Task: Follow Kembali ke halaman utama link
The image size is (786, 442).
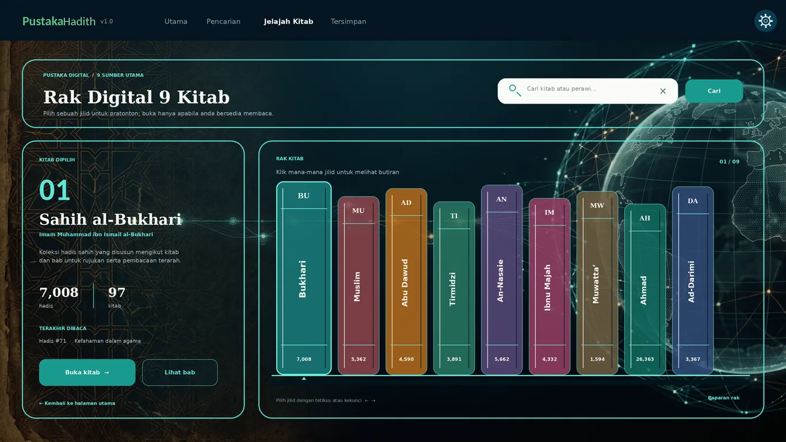Action: 77,403
